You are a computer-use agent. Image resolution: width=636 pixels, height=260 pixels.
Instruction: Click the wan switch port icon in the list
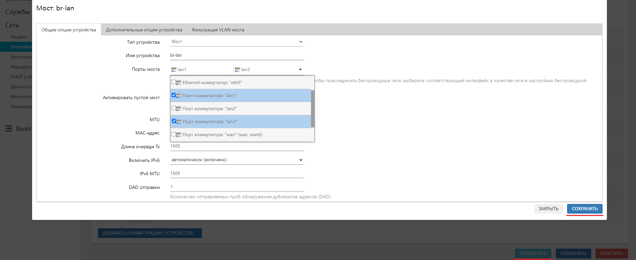(x=179, y=135)
